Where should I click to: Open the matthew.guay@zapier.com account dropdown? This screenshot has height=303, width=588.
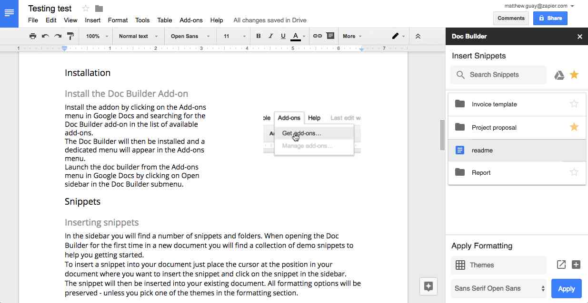click(539, 6)
